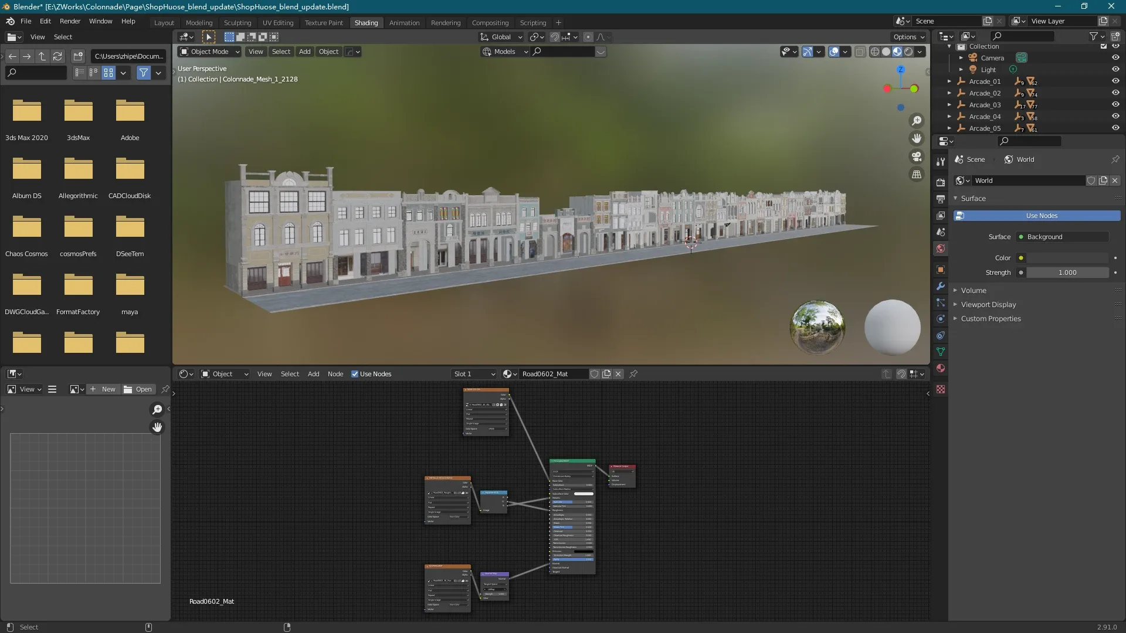Open the Render menu

(x=70, y=21)
